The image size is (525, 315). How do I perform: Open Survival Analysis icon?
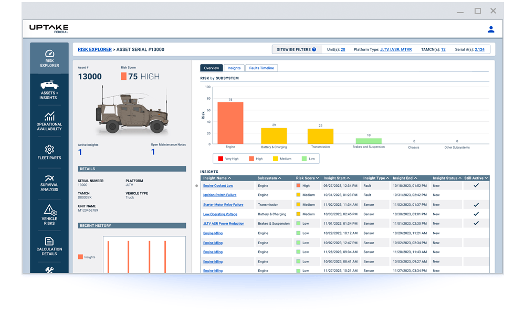pyautogui.click(x=49, y=178)
